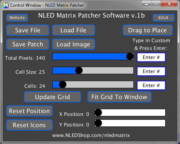The width and height of the screenshot is (180, 144).
Task: Activate Drag to Place button
Action: pyautogui.click(x=148, y=30)
